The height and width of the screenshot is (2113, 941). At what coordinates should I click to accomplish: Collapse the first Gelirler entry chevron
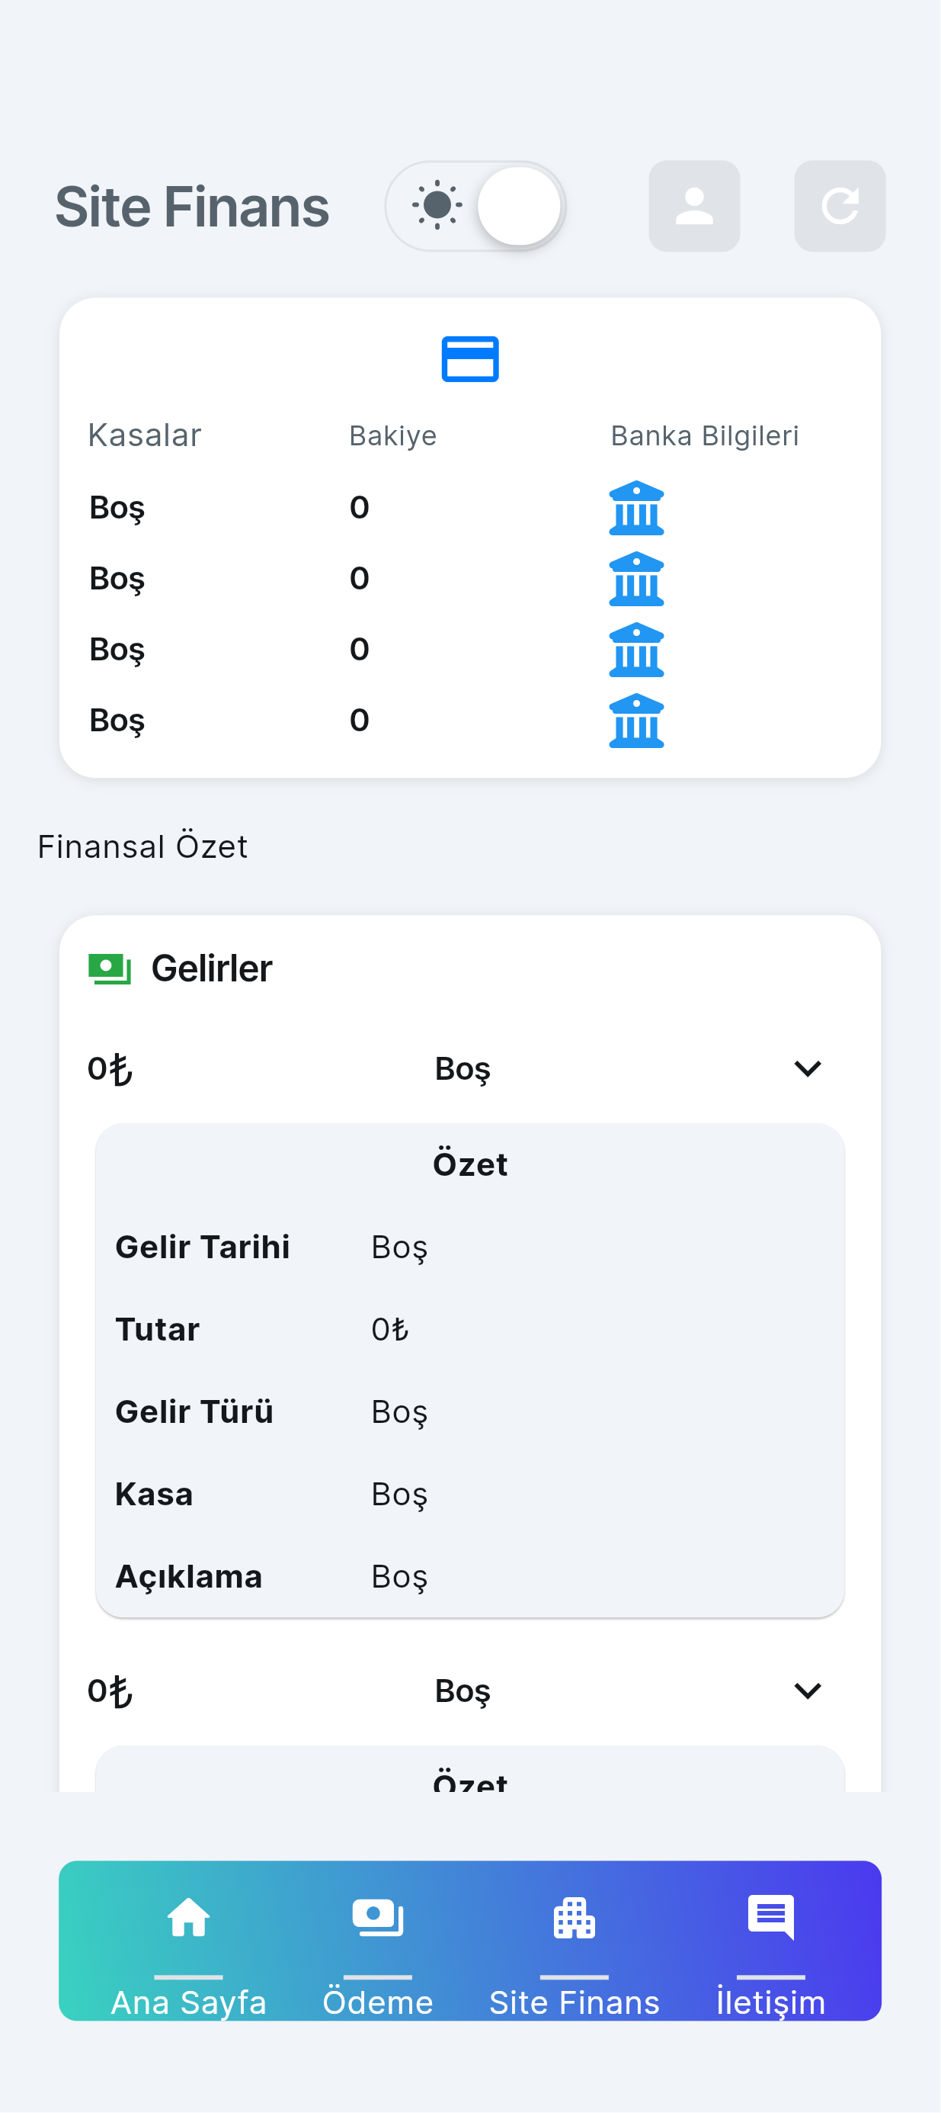tap(808, 1069)
